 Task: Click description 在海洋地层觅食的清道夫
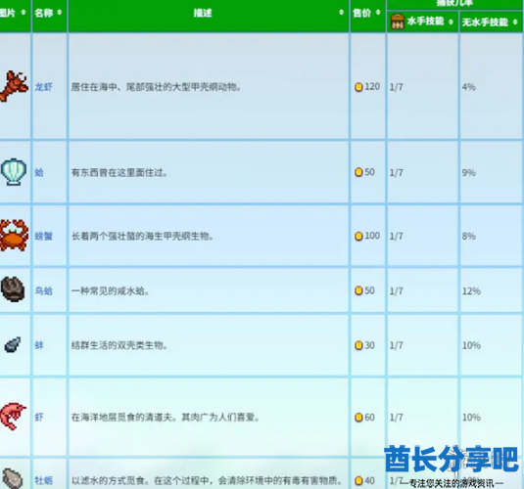pyautogui.click(x=124, y=417)
